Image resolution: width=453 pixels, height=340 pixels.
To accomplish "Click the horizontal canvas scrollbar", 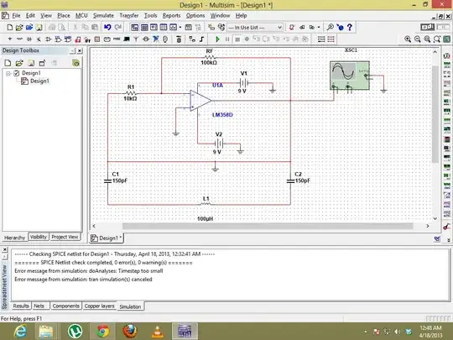I will click(x=268, y=226).
